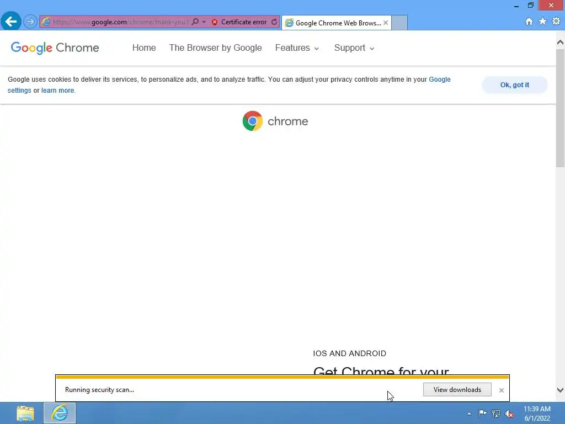This screenshot has width=565, height=424.
Task: Go to the Internet Explorer home page
Action: [529, 22]
